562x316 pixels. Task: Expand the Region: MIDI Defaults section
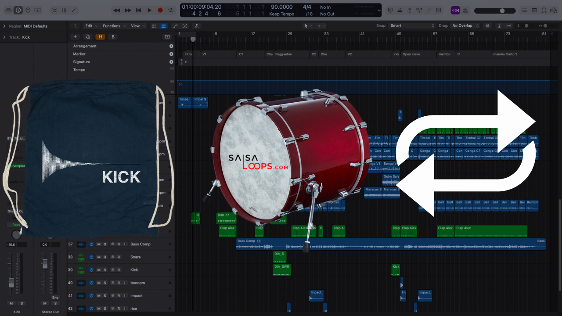5,26
